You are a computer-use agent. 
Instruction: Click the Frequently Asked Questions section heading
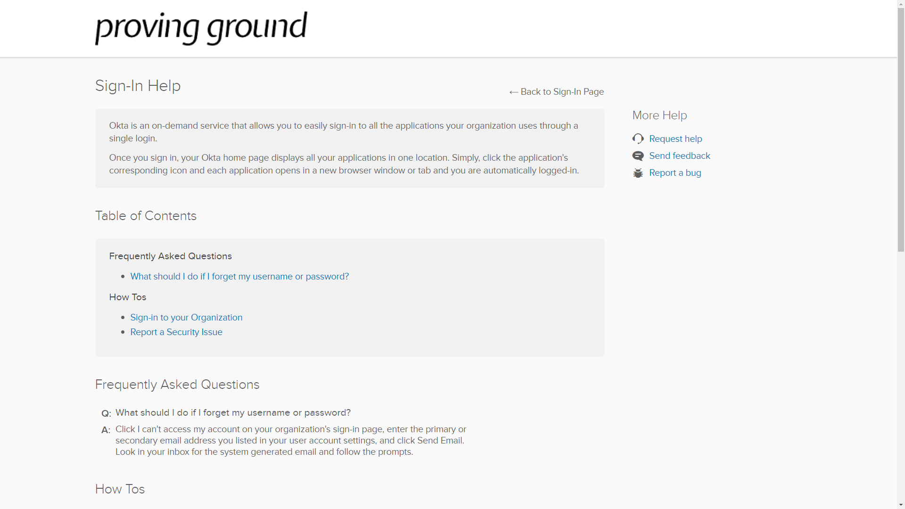(177, 384)
